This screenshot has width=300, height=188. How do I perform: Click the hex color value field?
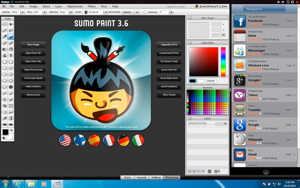point(211,81)
